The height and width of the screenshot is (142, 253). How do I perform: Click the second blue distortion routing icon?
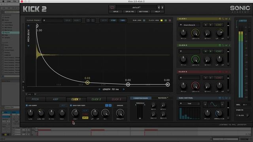(x=110, y=105)
